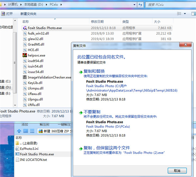Select the KeyLib.dll file icon
196x177 pixels.
[25, 83]
